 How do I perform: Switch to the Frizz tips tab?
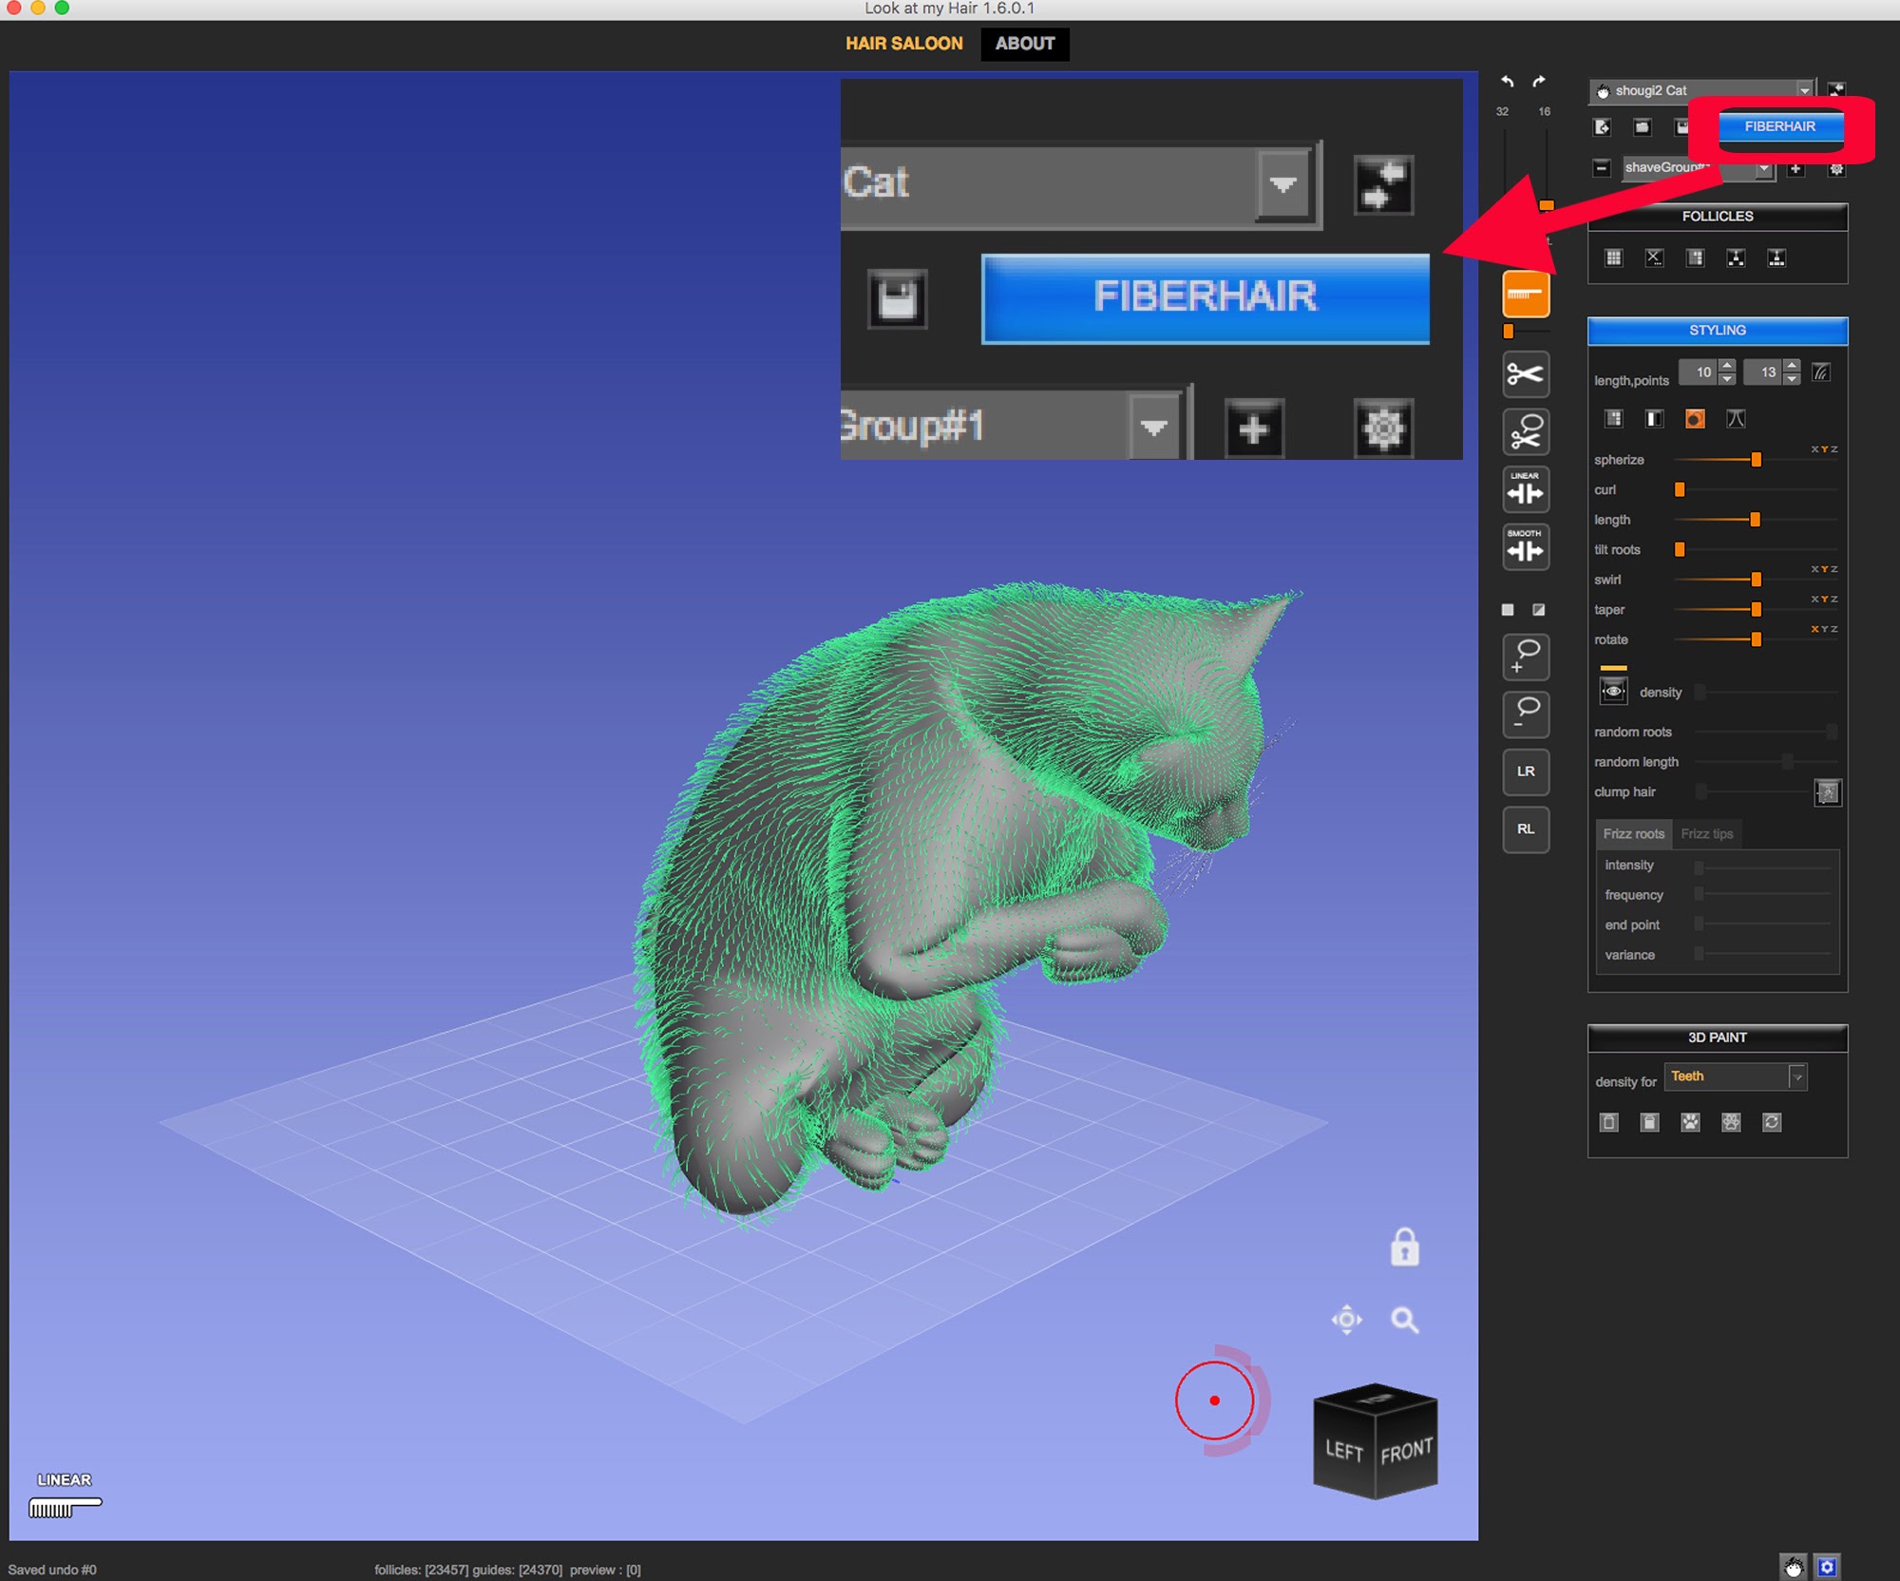(x=1706, y=834)
